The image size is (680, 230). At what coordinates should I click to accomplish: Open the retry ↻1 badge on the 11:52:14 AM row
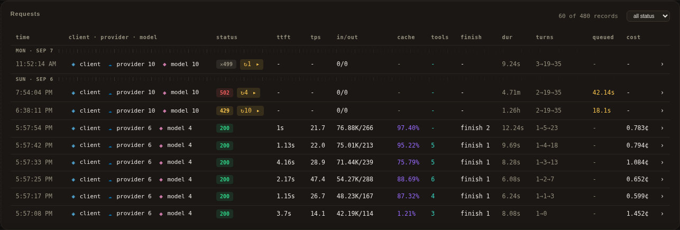252,64
